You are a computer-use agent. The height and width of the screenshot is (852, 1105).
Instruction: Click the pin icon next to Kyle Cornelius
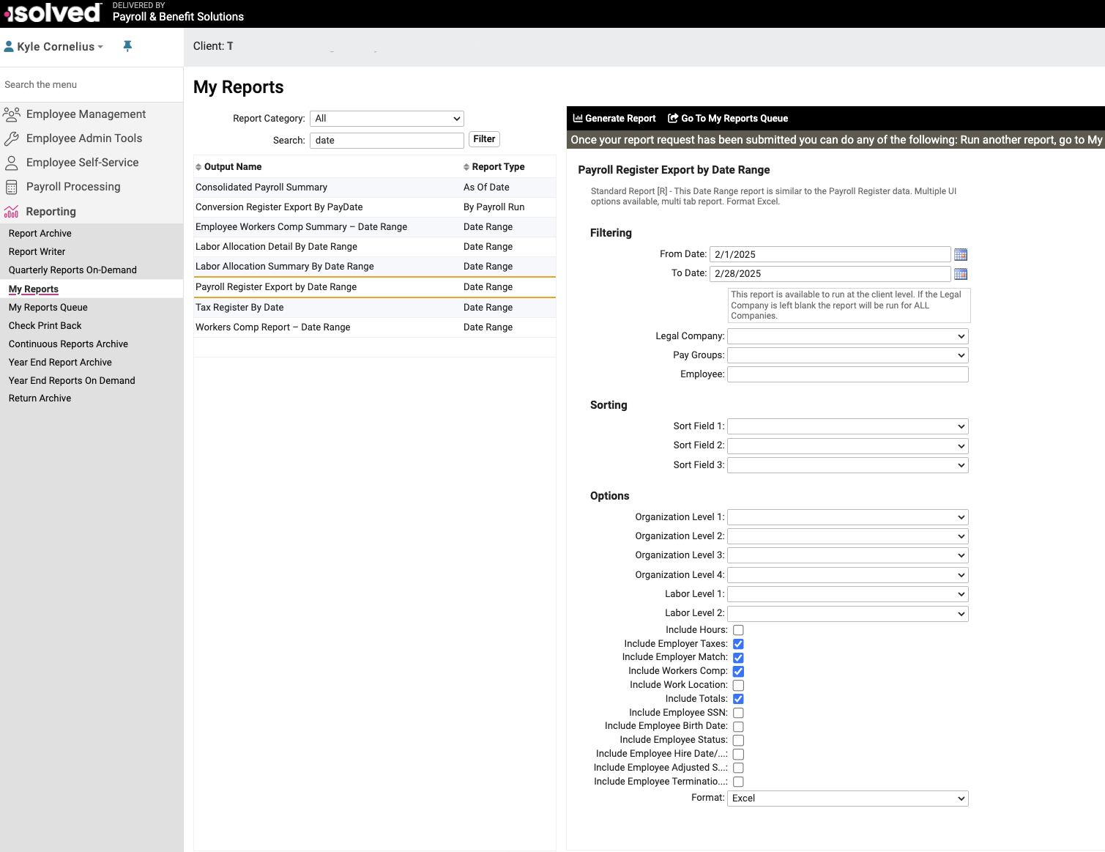[x=127, y=45]
